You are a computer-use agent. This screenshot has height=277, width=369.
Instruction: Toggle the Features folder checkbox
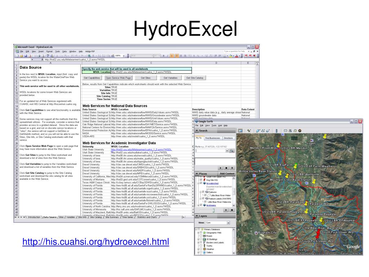(x=203, y=192)
